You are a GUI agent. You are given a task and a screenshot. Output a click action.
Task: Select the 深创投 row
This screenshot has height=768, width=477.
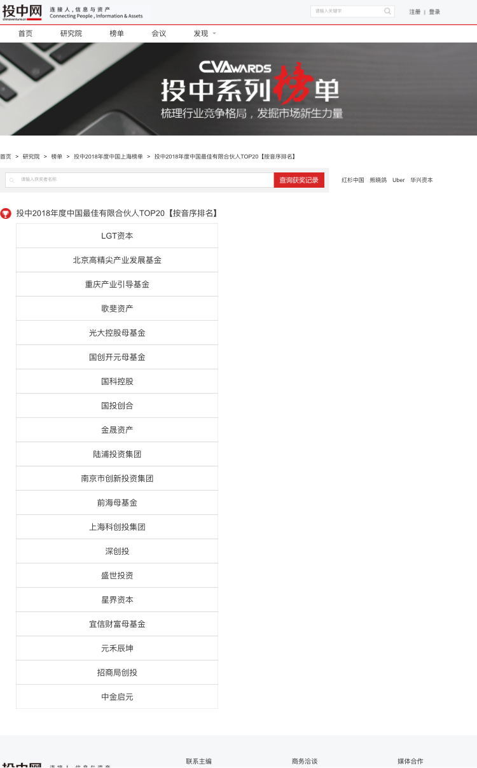coord(117,550)
